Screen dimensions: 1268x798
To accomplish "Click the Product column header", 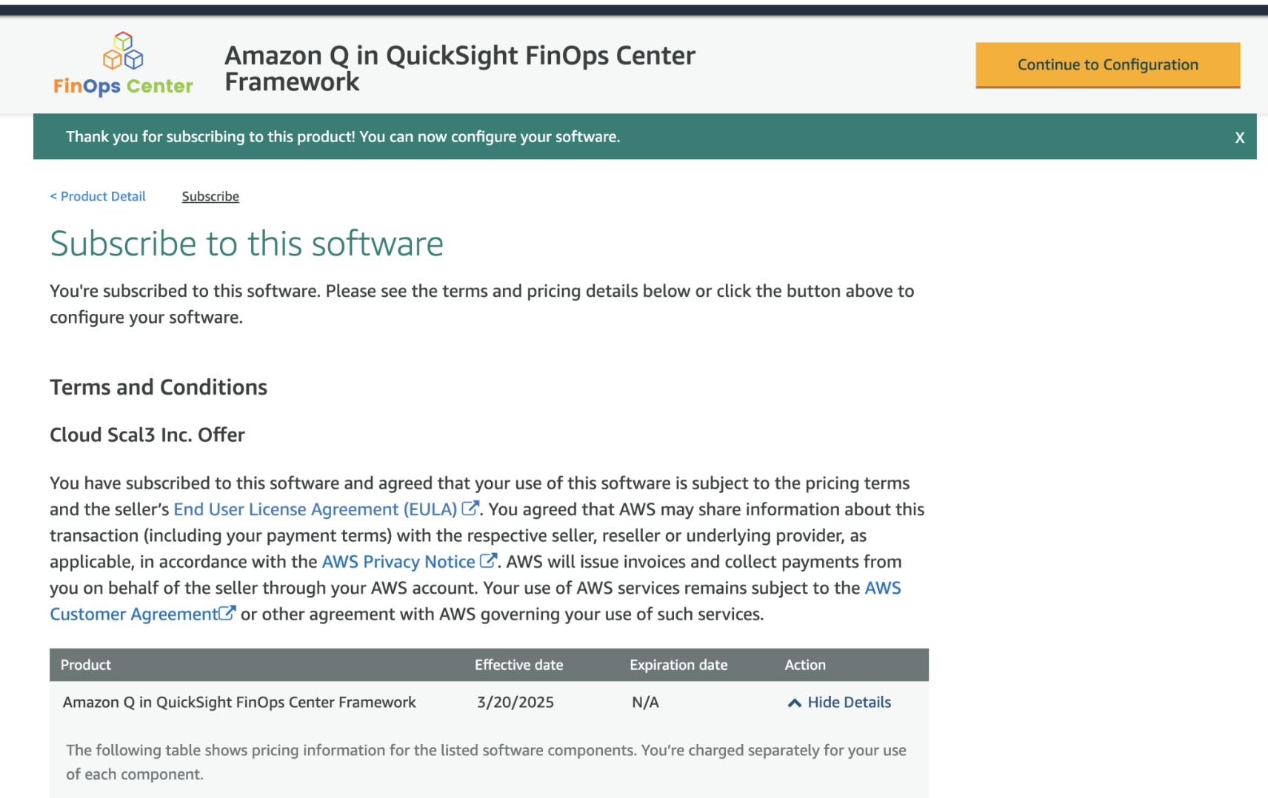I will point(86,665).
